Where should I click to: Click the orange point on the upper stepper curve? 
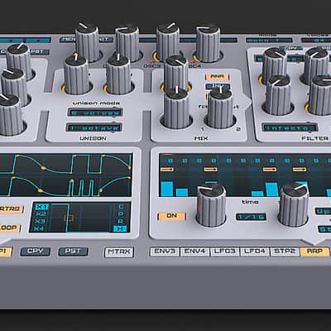click(x=43, y=168)
